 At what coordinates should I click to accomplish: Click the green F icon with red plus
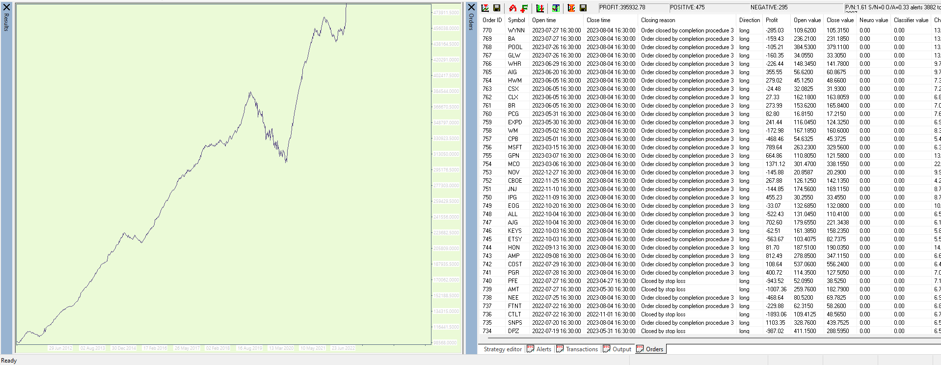coord(524,8)
